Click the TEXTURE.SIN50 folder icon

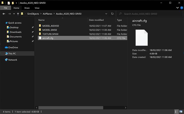(40, 34)
